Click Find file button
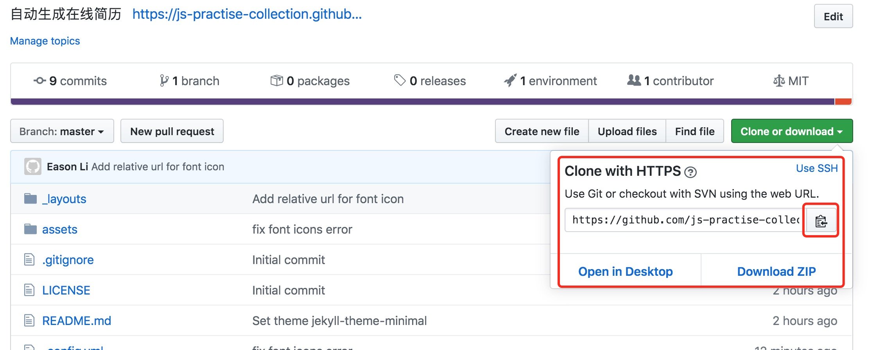Image resolution: width=886 pixels, height=350 pixels. click(695, 131)
